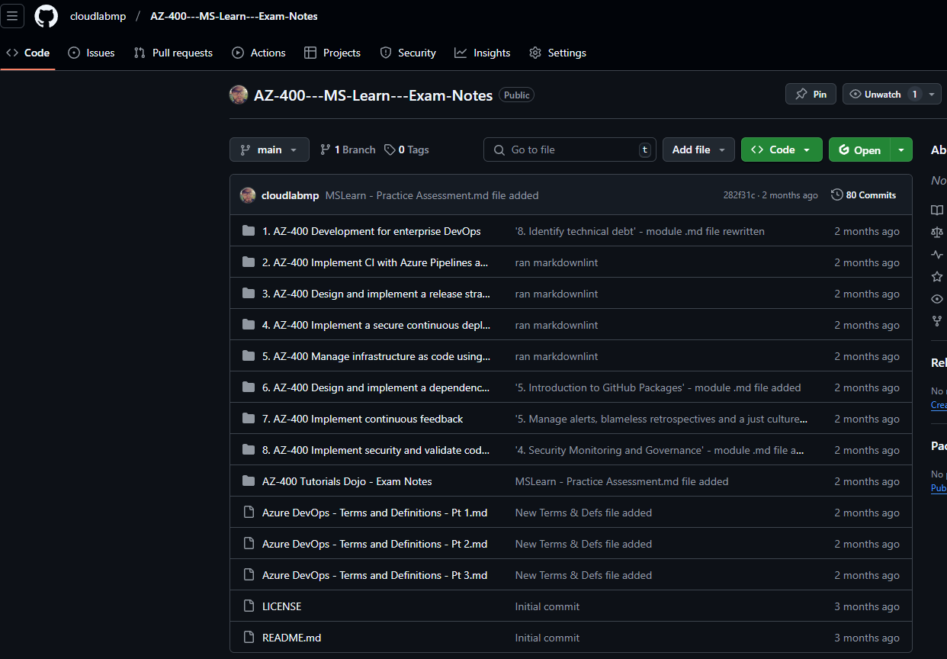Click file icon for Terms and Definitions Pt 3.md
Viewport: 947px width, 659px height.
pyautogui.click(x=249, y=575)
